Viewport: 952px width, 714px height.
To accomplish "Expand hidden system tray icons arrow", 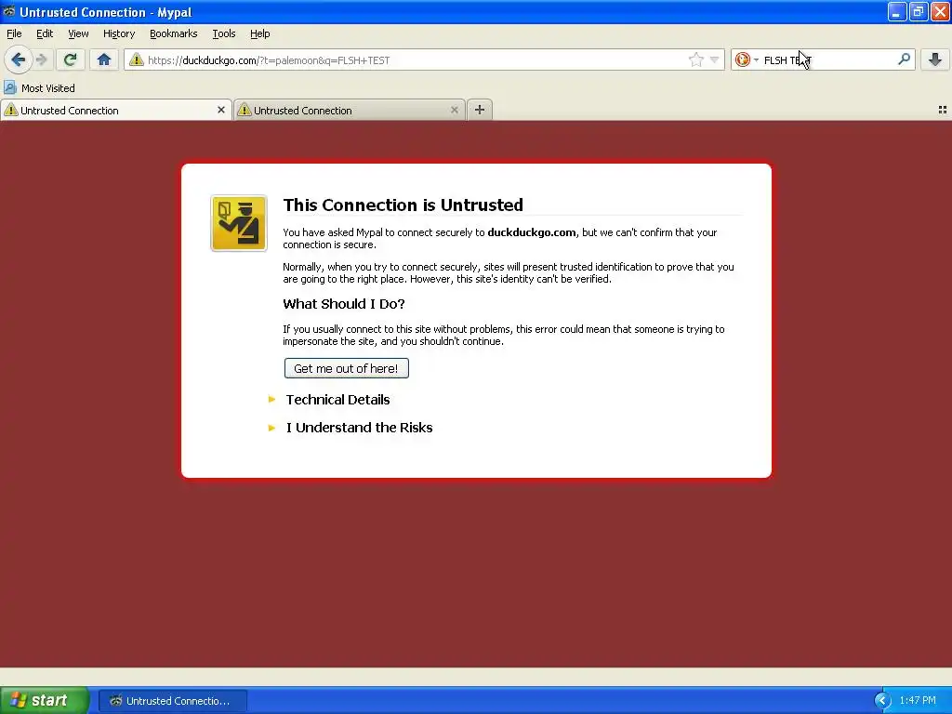I will pos(882,701).
